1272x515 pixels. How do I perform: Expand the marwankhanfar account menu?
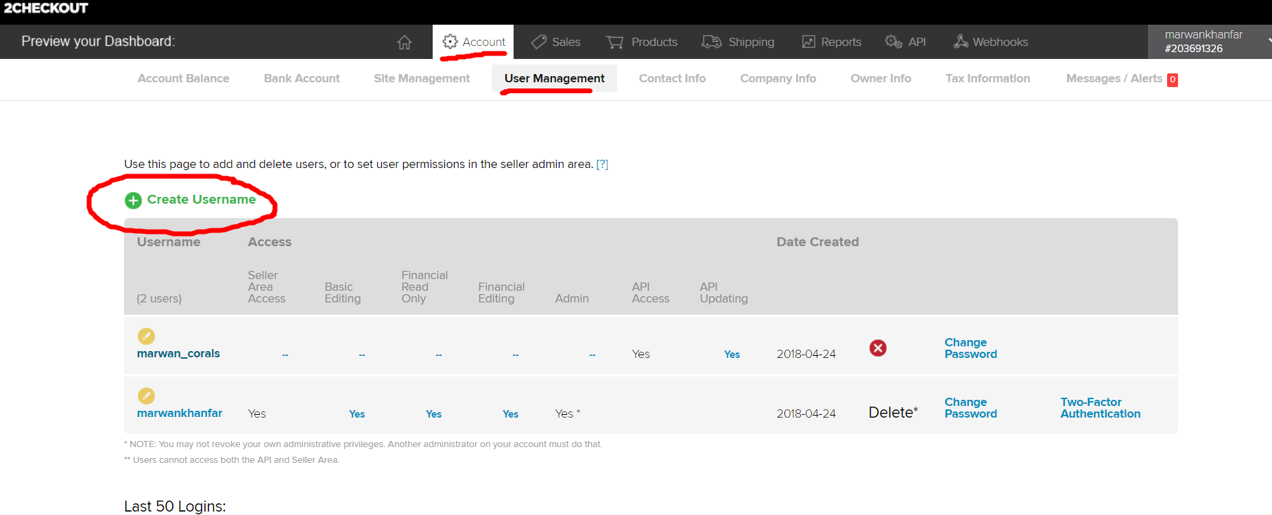pos(1210,42)
